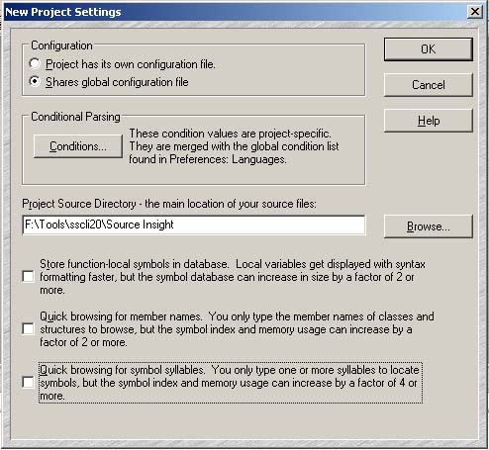Click the 'New Project Settings' title bar

[244, 12]
